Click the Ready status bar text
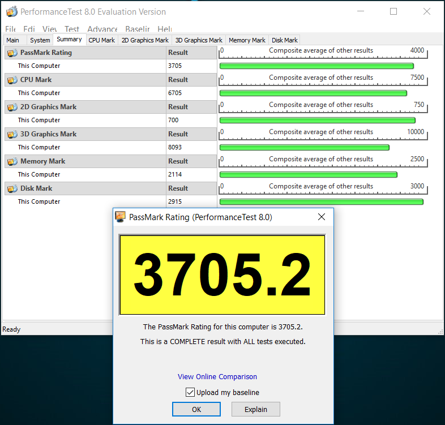Image resolution: width=445 pixels, height=425 pixels. click(x=11, y=329)
